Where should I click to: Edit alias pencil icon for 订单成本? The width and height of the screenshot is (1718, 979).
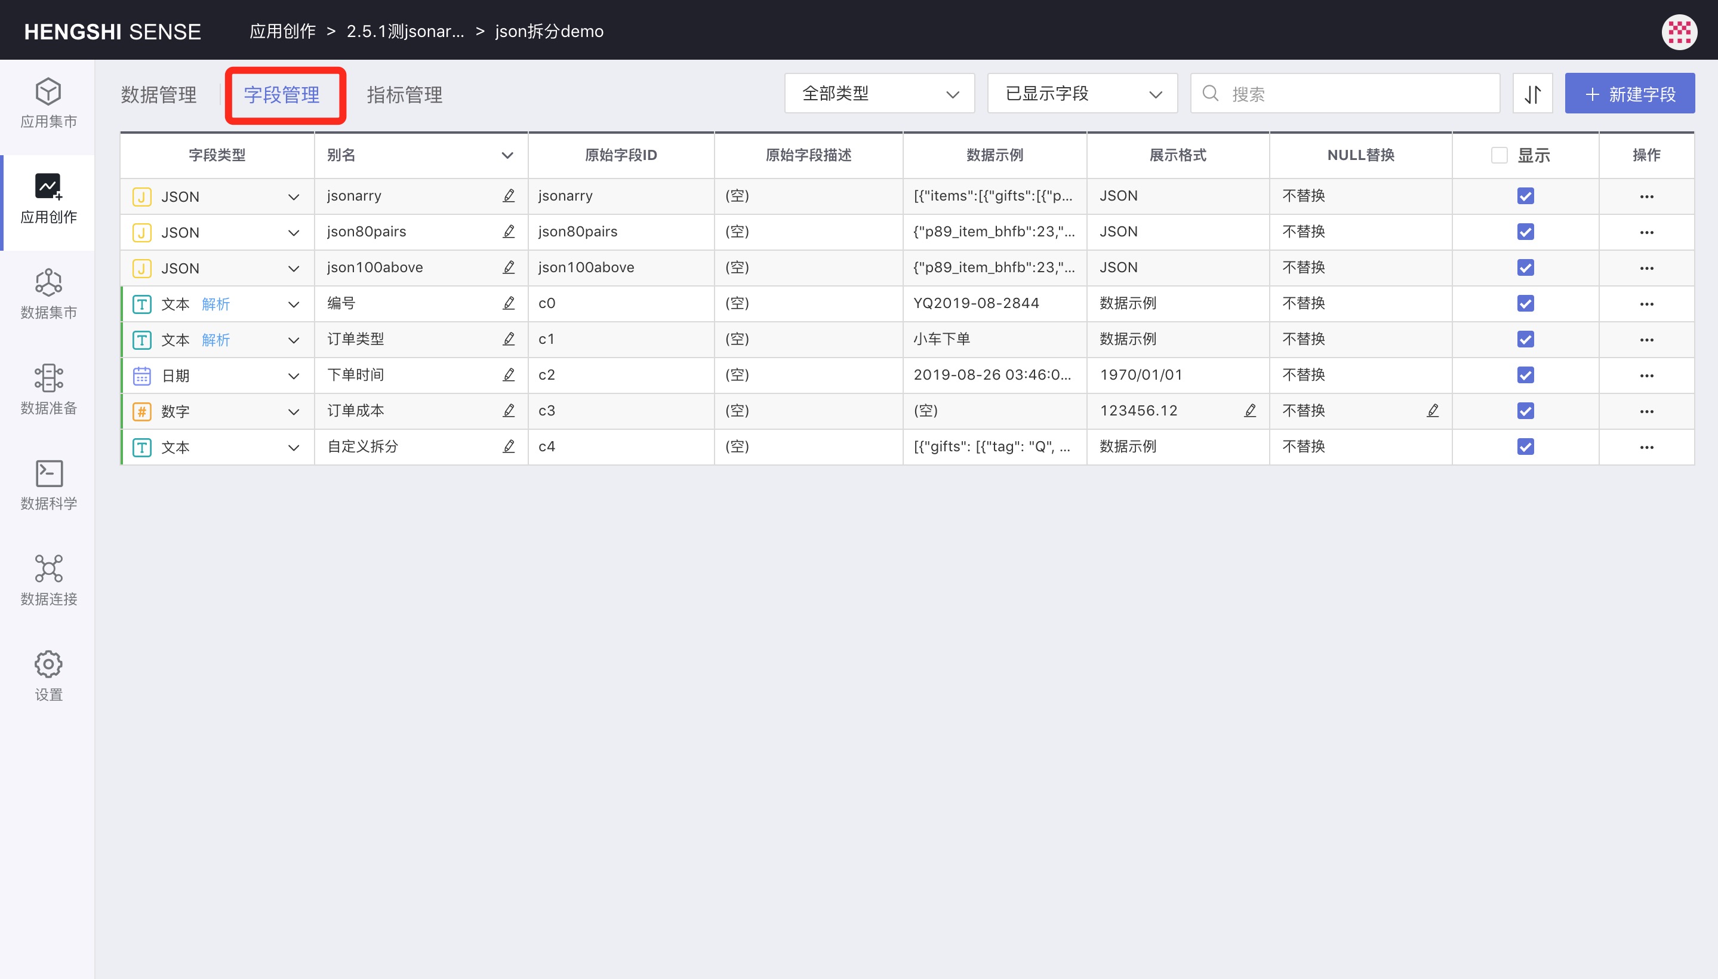click(509, 410)
